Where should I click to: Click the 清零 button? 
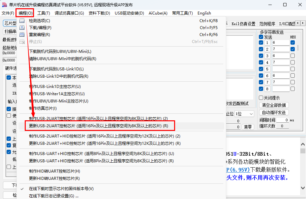tap(248, 127)
